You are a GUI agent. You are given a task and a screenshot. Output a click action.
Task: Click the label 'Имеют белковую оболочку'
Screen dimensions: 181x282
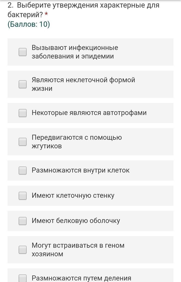point(76,221)
